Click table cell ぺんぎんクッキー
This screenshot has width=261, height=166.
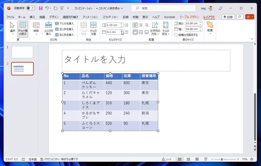(92, 85)
